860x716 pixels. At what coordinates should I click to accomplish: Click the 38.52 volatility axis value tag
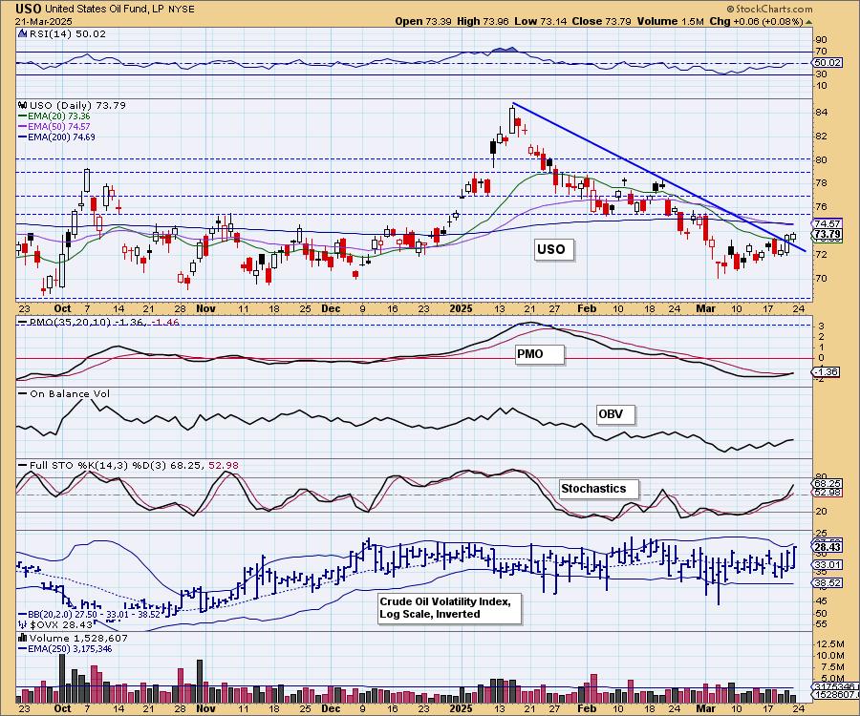tap(828, 583)
